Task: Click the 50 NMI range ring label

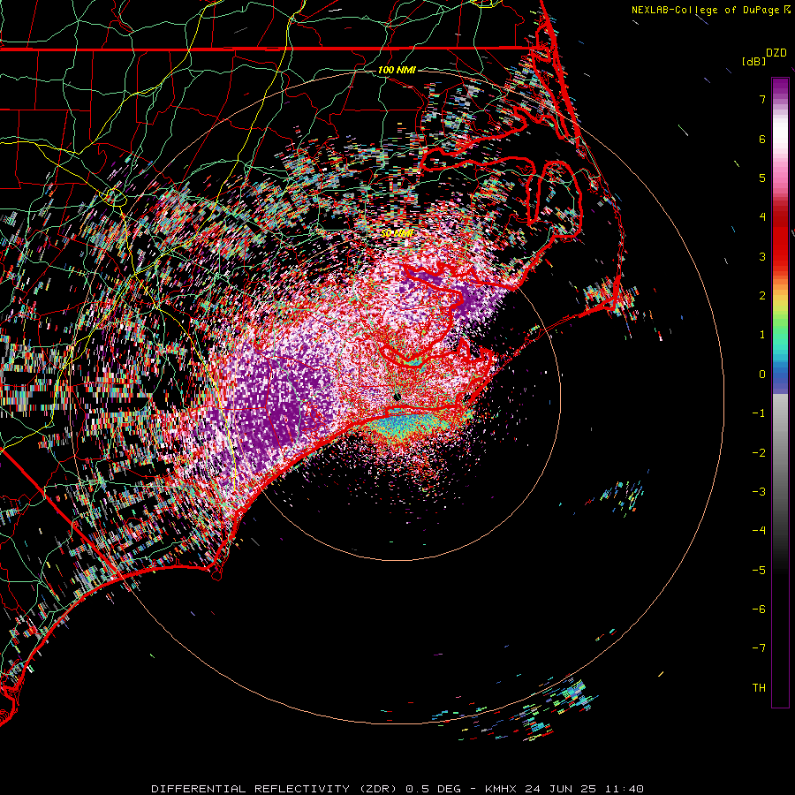Action: click(397, 233)
